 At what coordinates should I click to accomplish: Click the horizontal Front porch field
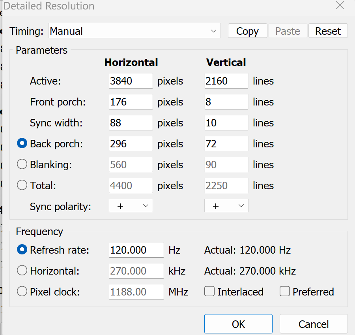(x=131, y=102)
